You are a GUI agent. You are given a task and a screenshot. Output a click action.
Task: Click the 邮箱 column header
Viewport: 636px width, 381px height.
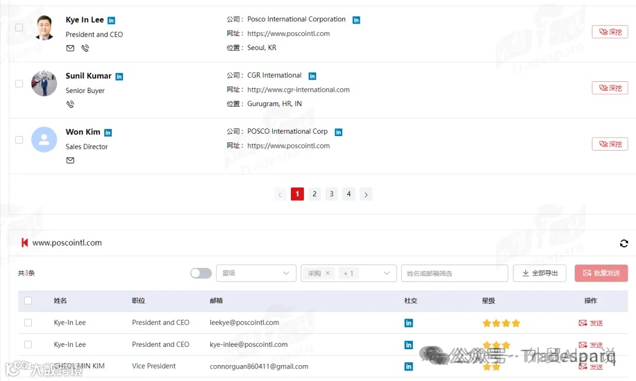[216, 301]
